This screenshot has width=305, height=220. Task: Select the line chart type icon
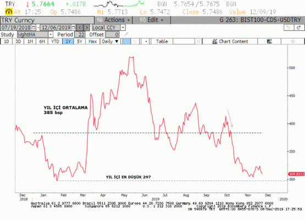126,41
